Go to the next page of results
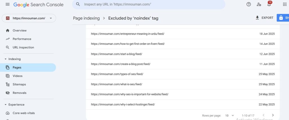289x120 pixels. (273, 115)
